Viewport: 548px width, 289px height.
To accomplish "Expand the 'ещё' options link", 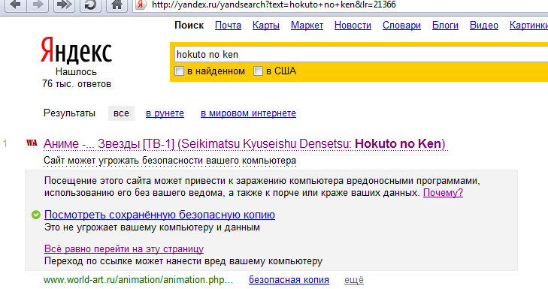I will click(x=354, y=280).
